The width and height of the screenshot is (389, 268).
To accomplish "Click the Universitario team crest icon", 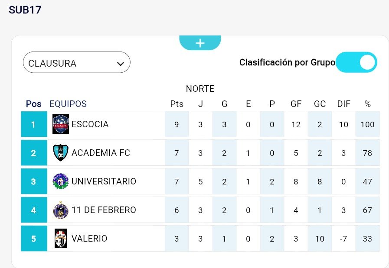I will point(61,181).
